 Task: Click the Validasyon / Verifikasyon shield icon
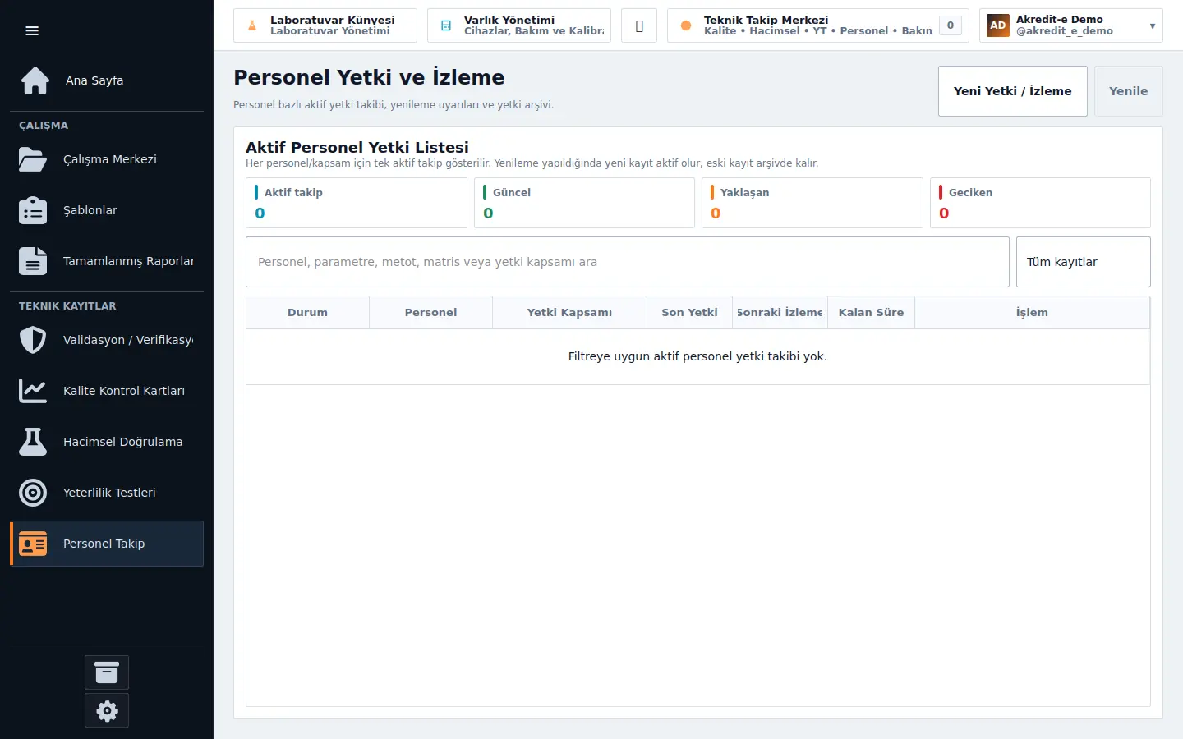pyautogui.click(x=33, y=340)
